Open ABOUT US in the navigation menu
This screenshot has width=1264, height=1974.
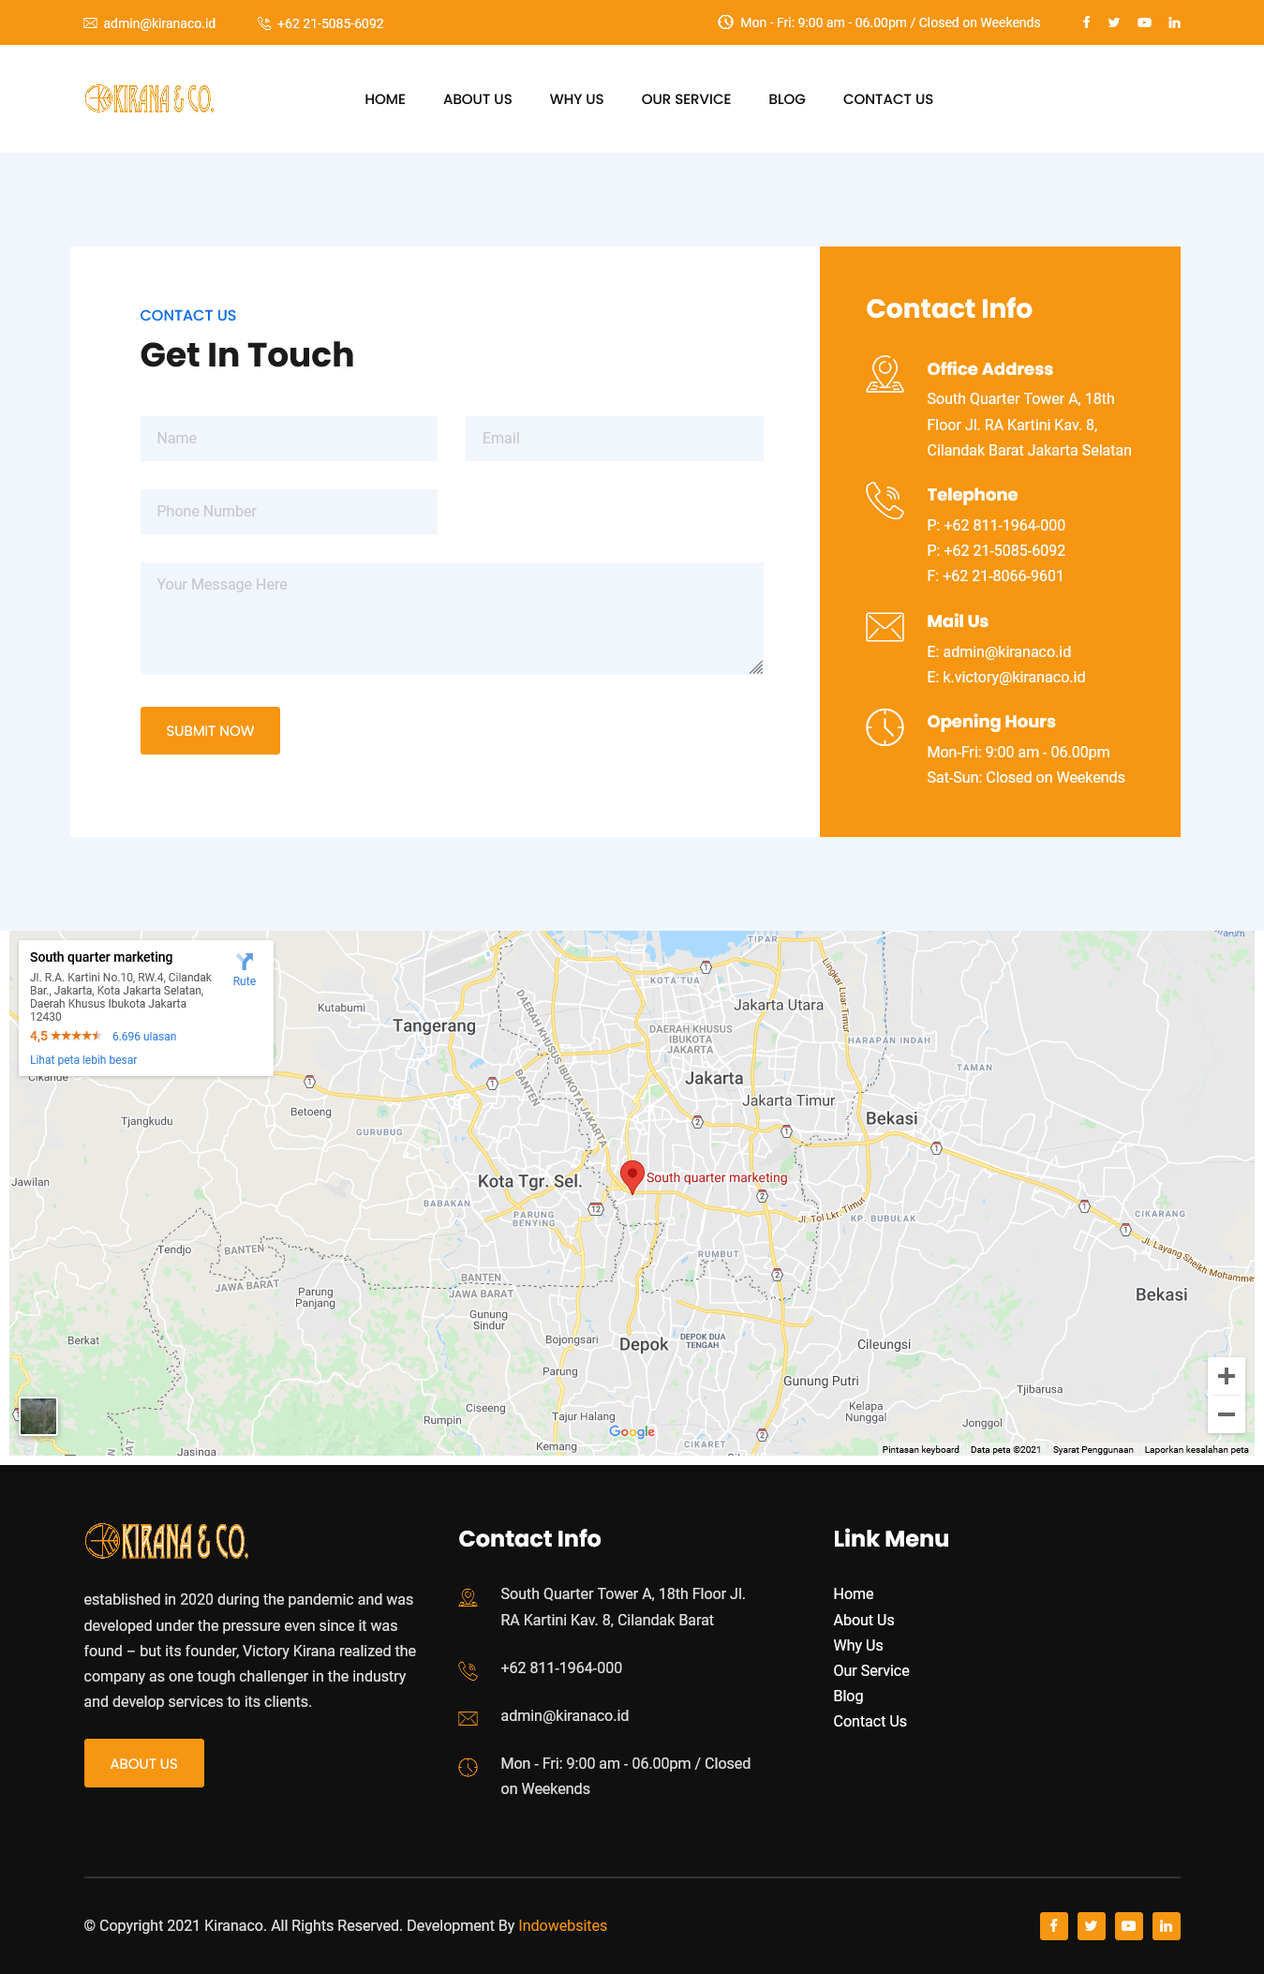pyautogui.click(x=478, y=99)
